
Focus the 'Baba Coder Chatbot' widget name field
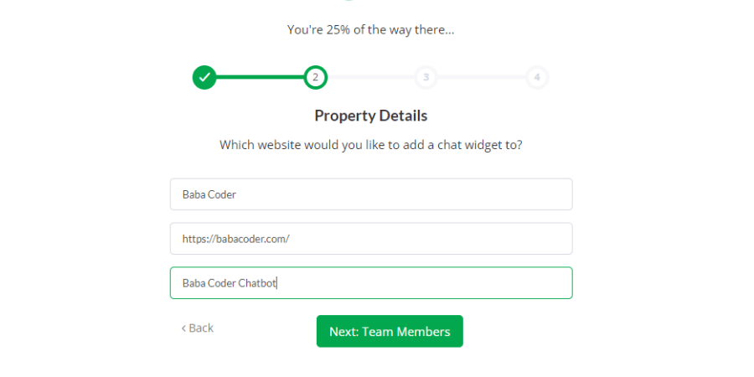coord(371,283)
